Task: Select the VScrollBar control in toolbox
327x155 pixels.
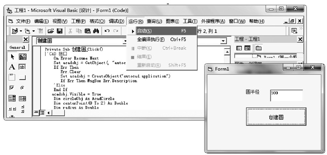Action: (x=22, y=109)
